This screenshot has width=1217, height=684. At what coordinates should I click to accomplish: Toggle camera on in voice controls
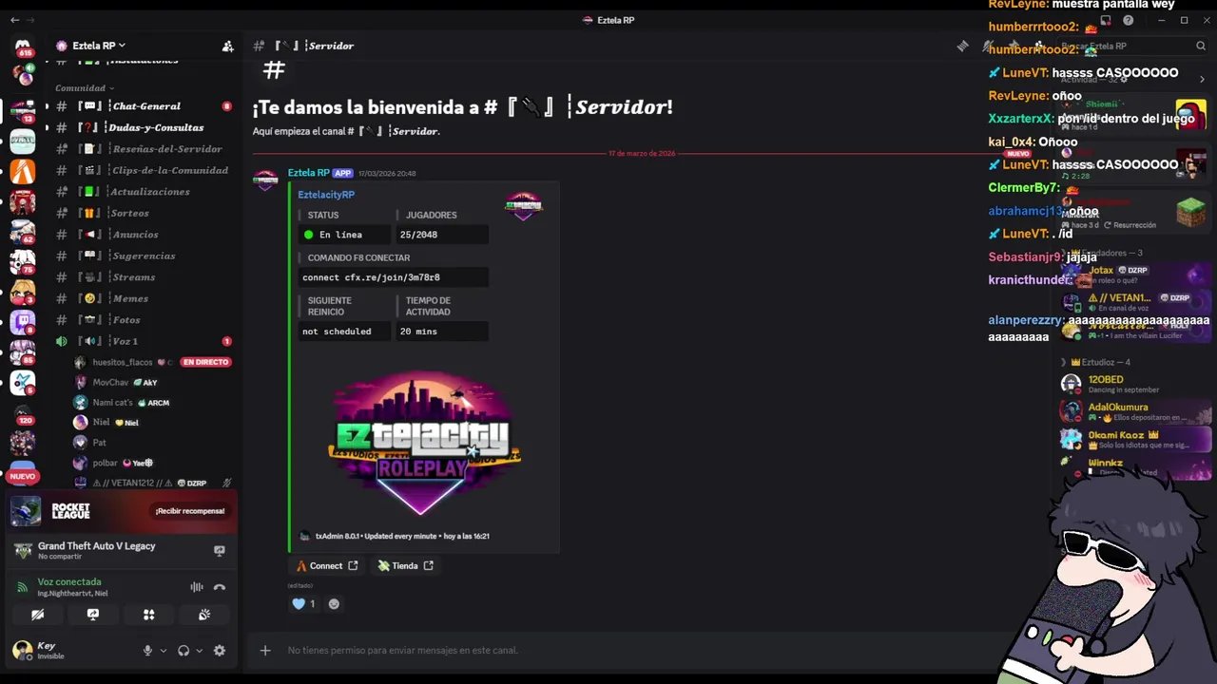pyautogui.click(x=38, y=615)
